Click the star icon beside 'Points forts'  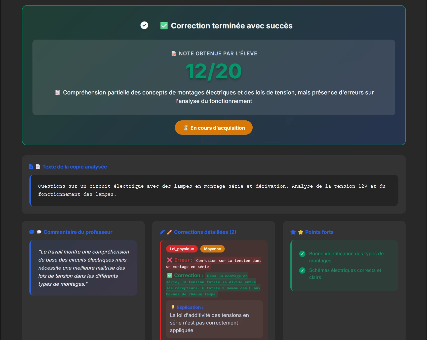(293, 232)
